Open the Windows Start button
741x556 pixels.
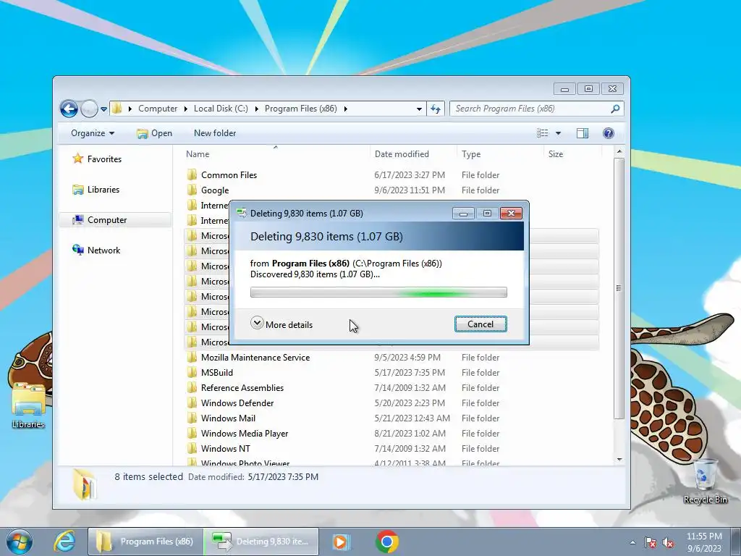pos(19,542)
